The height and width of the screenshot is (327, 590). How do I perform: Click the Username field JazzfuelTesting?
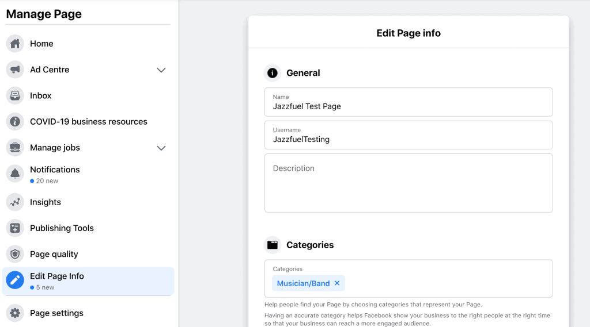click(409, 135)
